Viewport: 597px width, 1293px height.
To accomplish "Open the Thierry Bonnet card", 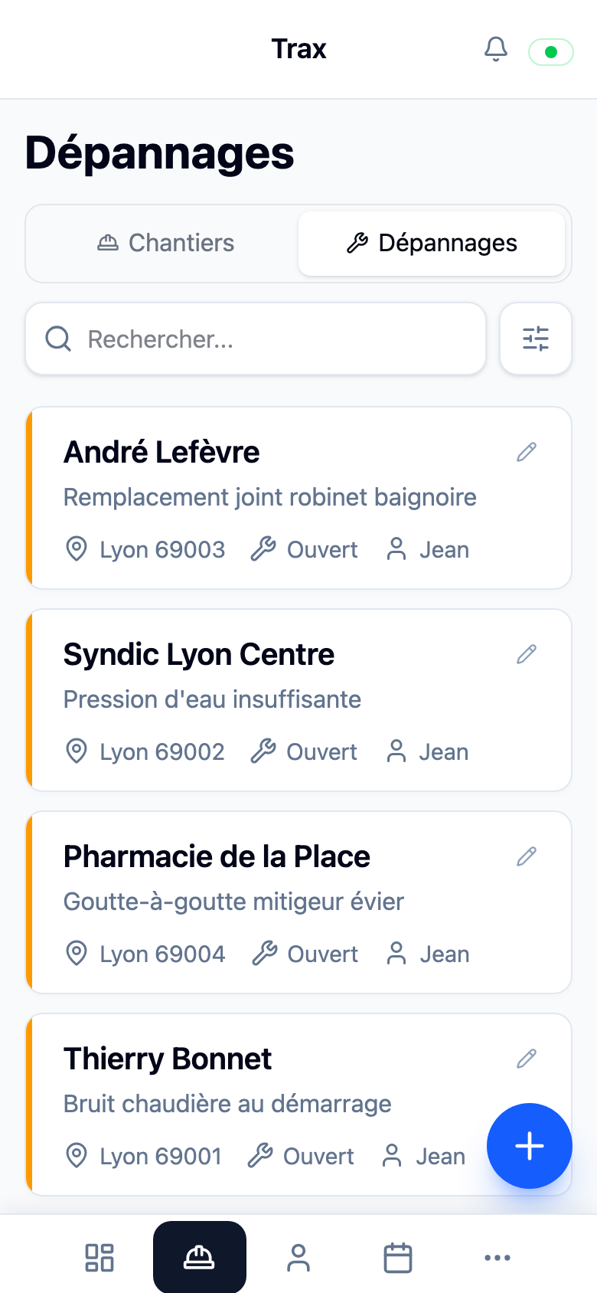I will point(298,1105).
